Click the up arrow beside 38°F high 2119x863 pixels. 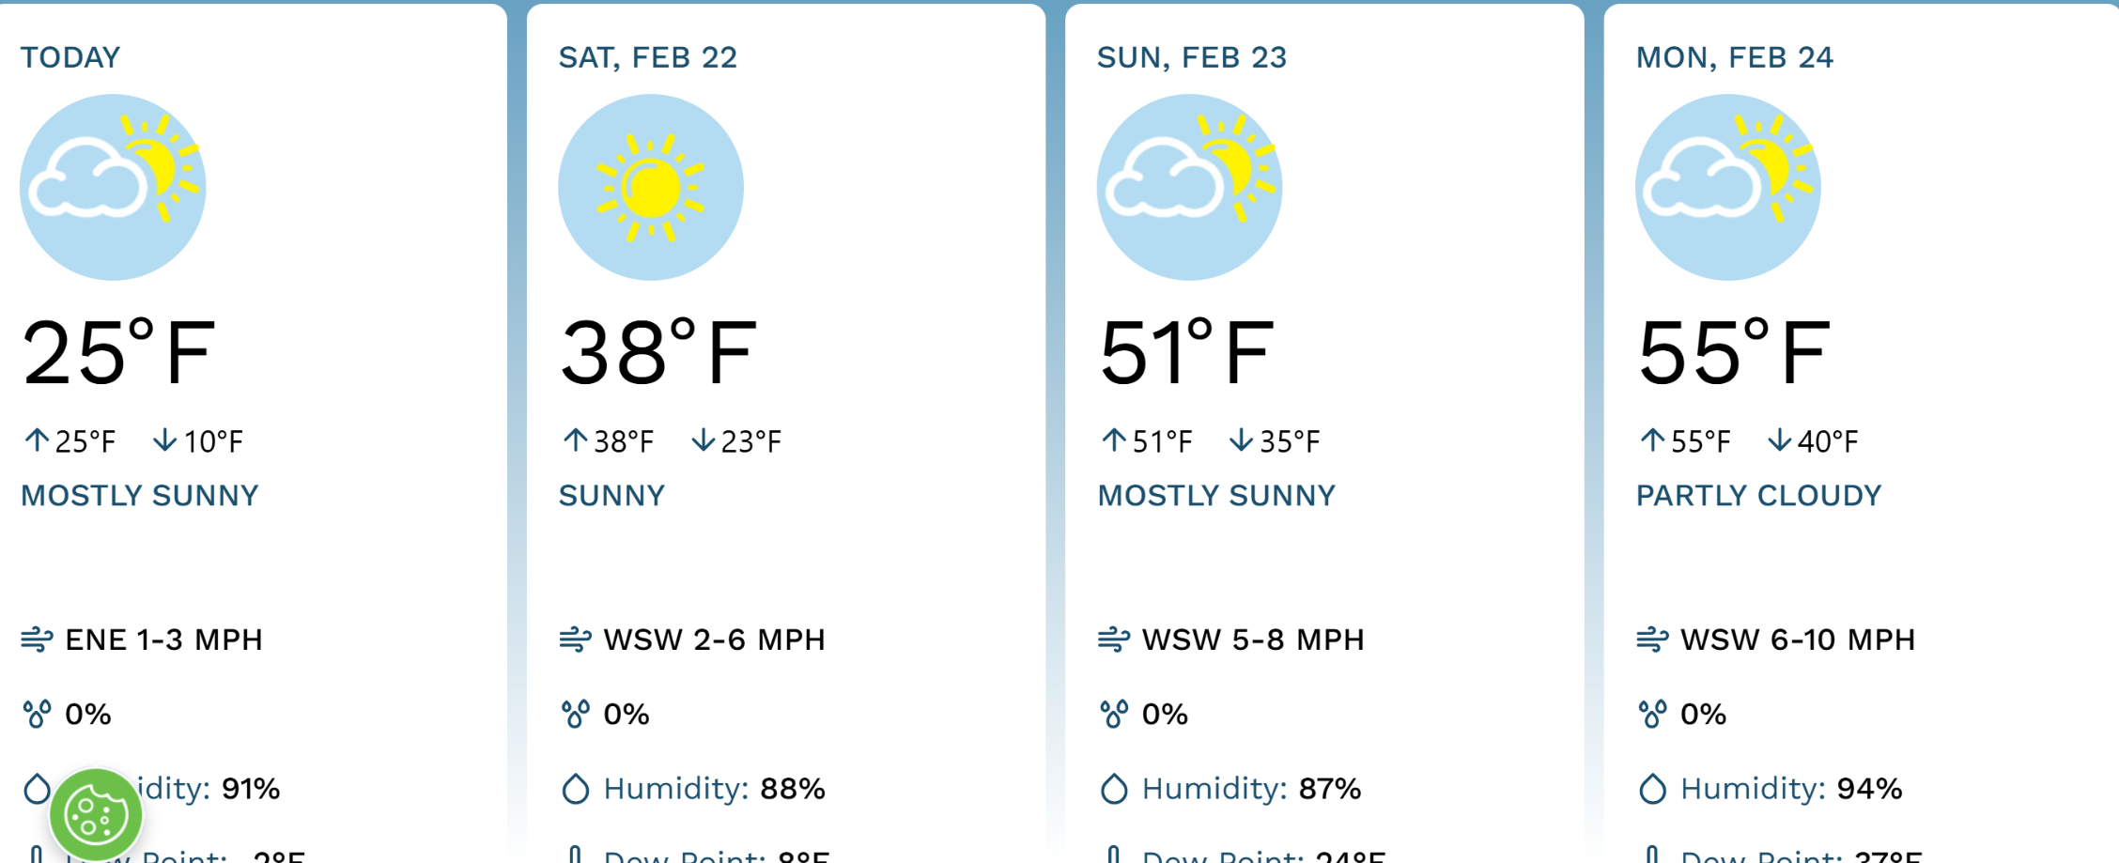coord(575,439)
